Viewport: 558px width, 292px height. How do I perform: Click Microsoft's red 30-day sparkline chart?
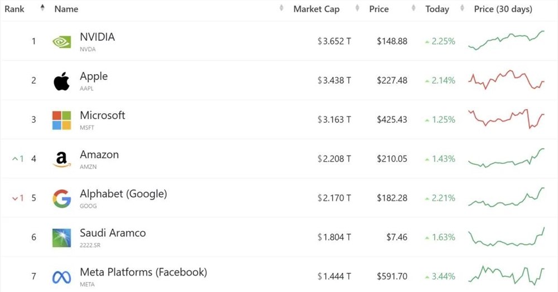click(x=506, y=119)
